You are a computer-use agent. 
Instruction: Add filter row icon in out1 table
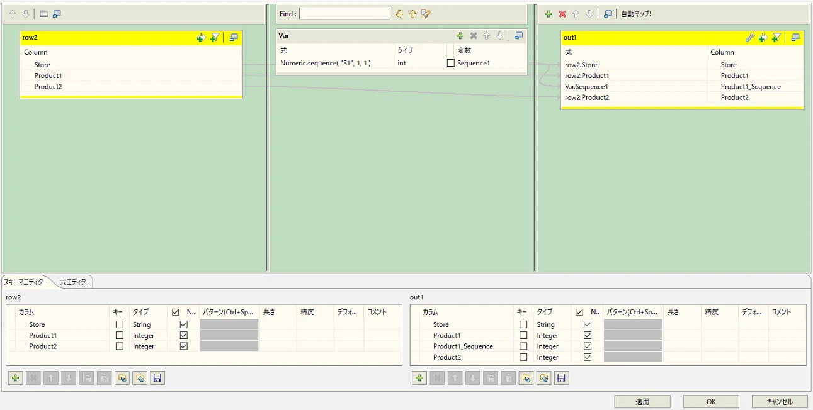click(x=763, y=38)
